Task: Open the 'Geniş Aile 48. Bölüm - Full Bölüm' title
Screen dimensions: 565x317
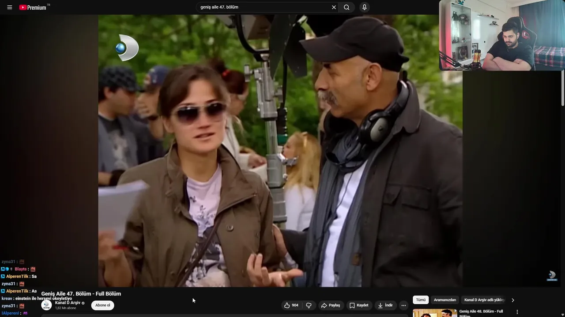Action: click(481, 313)
